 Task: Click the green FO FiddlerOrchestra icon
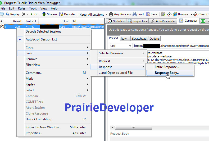[x=203, y=21]
